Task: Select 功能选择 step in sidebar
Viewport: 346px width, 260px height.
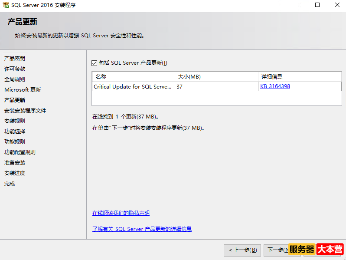Action: [15, 131]
